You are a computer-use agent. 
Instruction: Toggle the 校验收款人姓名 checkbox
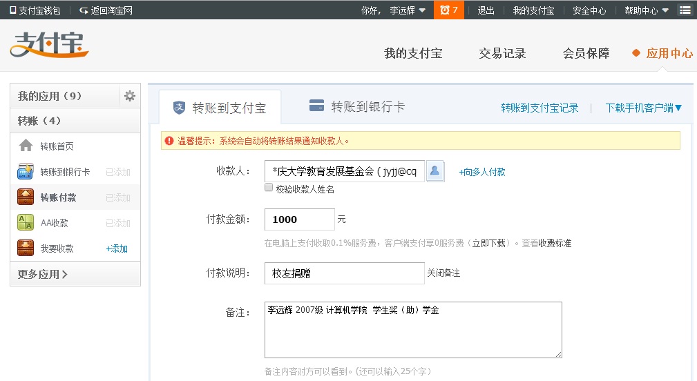[269, 187]
